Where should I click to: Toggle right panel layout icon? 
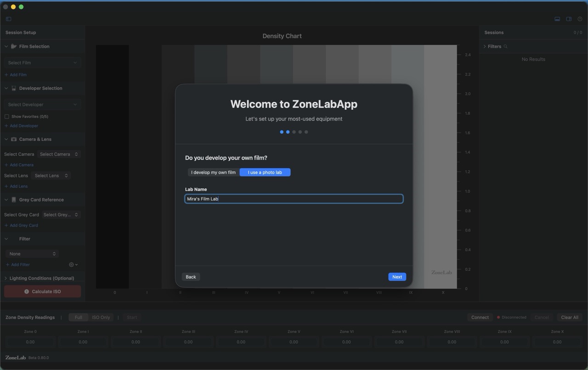tap(569, 19)
